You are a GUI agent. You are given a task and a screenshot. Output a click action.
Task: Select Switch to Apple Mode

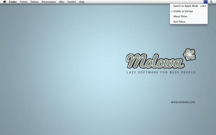coord(189,6)
